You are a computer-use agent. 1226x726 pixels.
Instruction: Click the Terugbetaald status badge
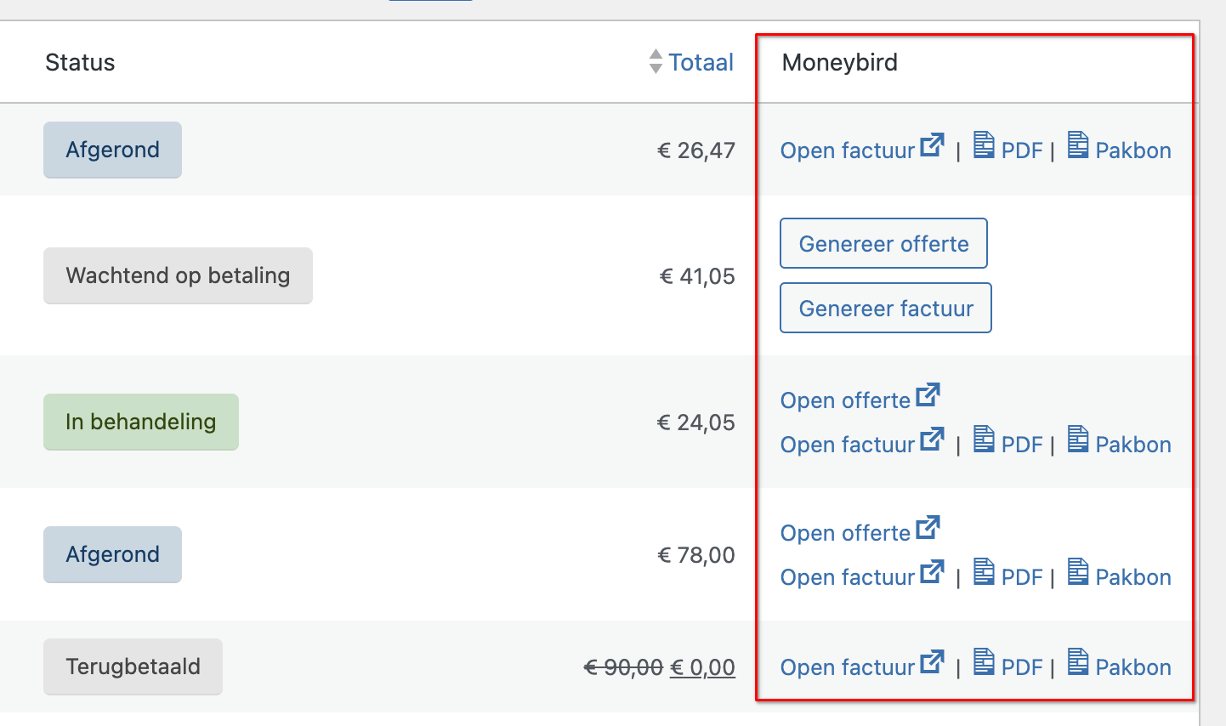click(133, 666)
